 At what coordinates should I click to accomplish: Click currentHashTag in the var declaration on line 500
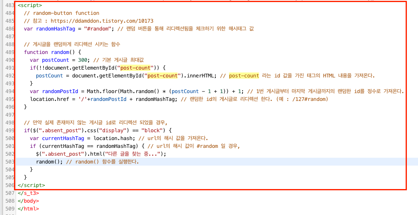[63, 138]
